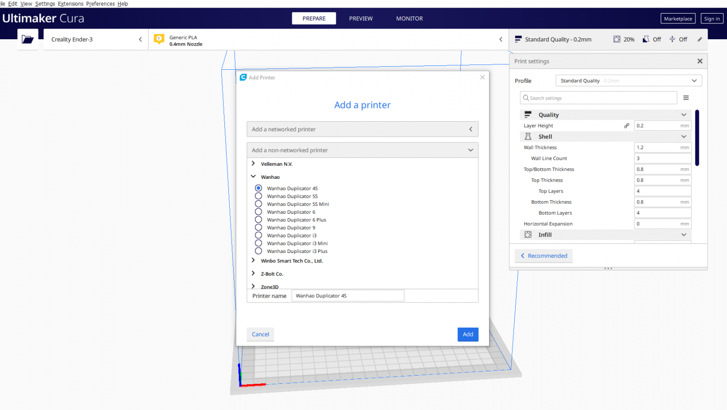The width and height of the screenshot is (727, 410).
Task: Open the Preferences menu
Action: (100, 4)
